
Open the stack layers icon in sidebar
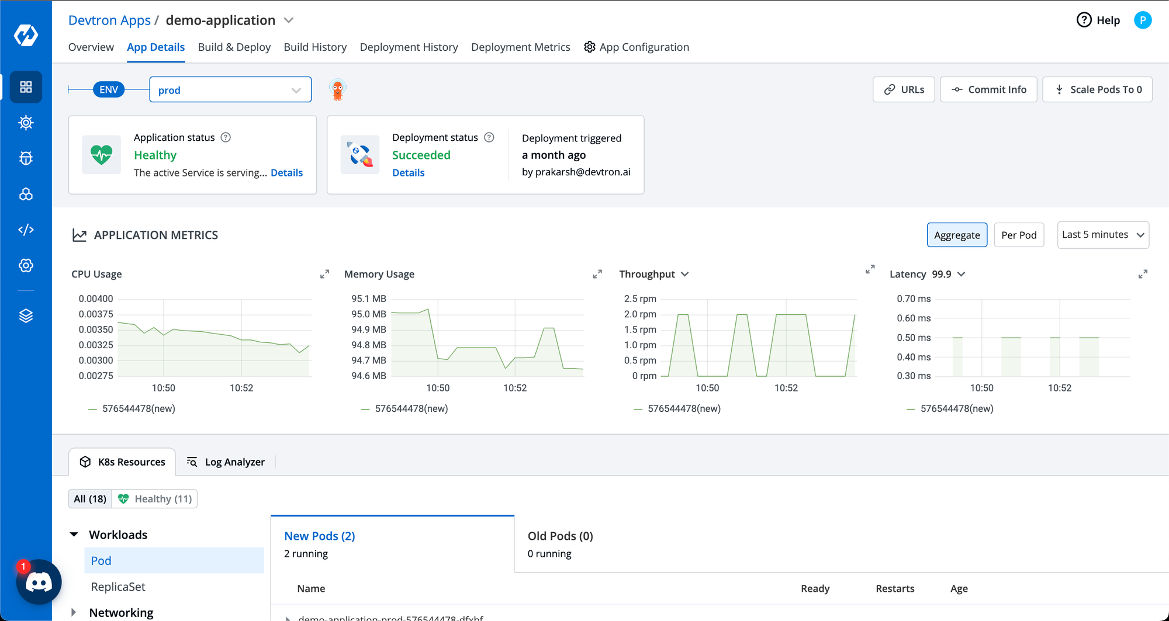point(26,316)
